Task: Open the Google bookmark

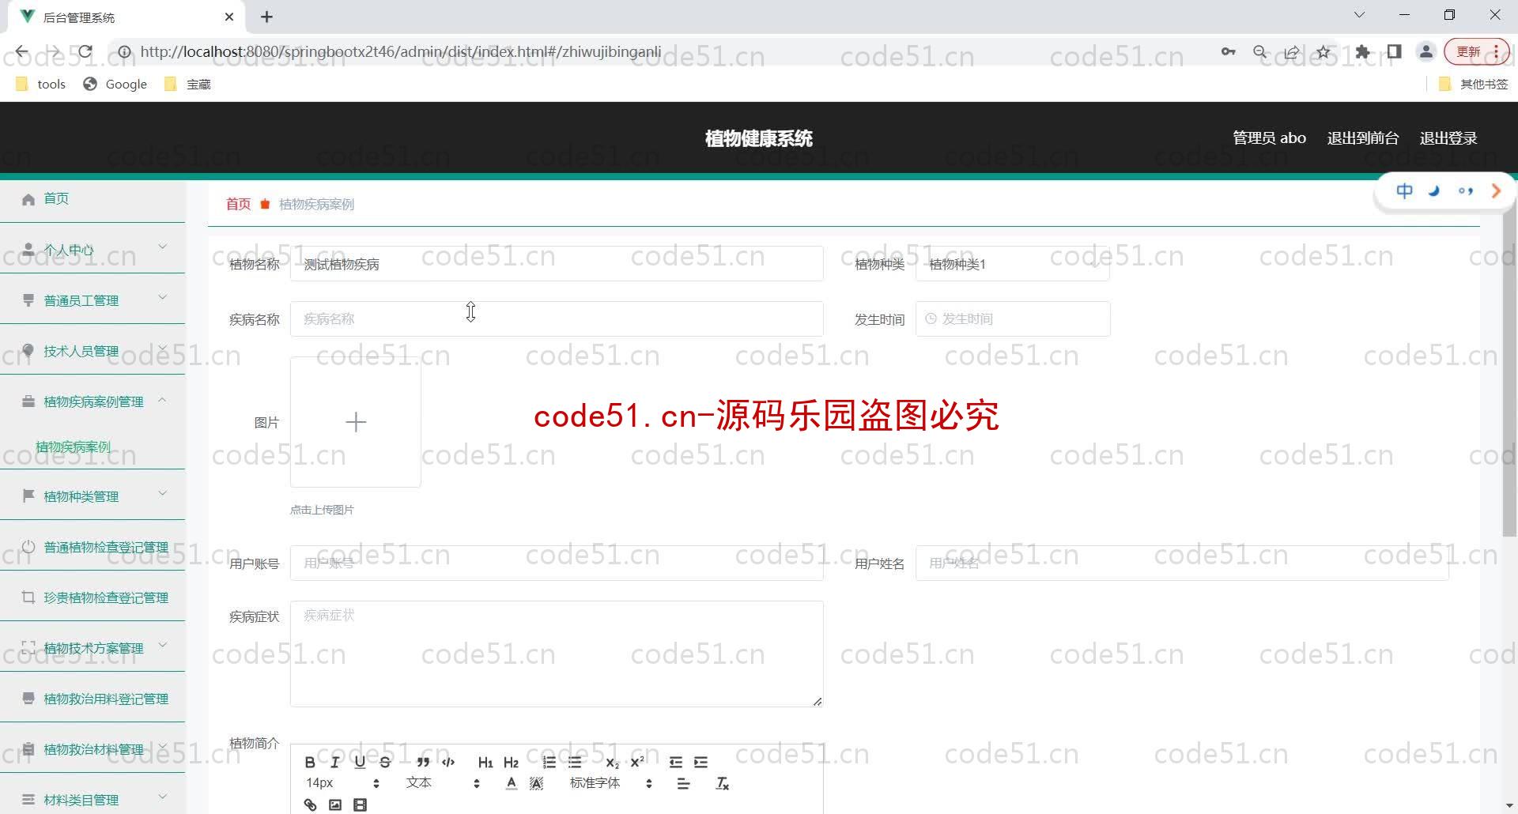Action: (x=115, y=84)
